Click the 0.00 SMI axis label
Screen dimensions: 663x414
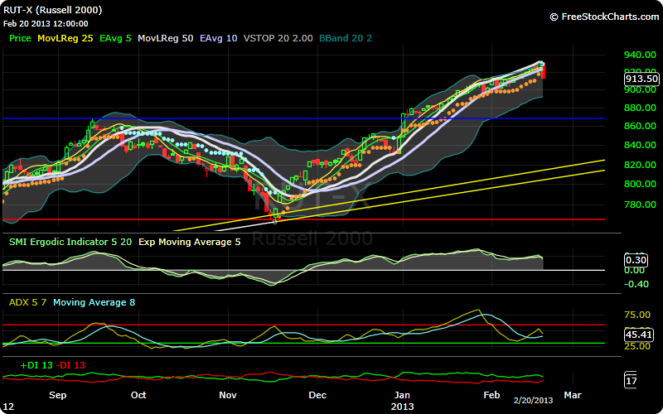[634, 271]
